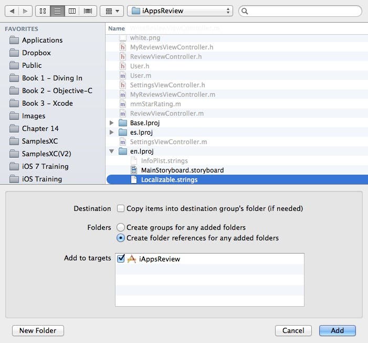The height and width of the screenshot is (343, 368).
Task: Select Create groups for any added folders
Action: coord(121,227)
